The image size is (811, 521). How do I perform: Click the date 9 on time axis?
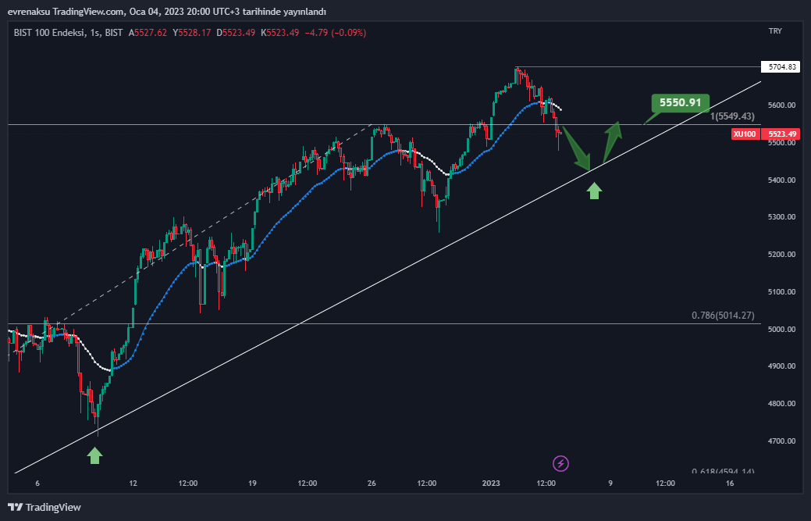tap(610, 484)
